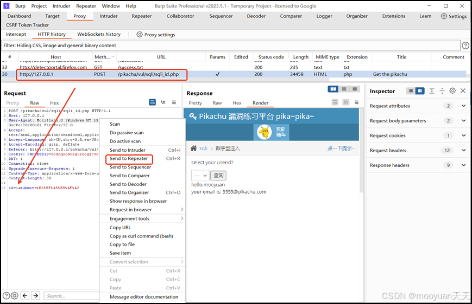Click CSRF Token Tracker tab
Image resolution: width=472 pixels, height=304 pixels.
pos(27,25)
